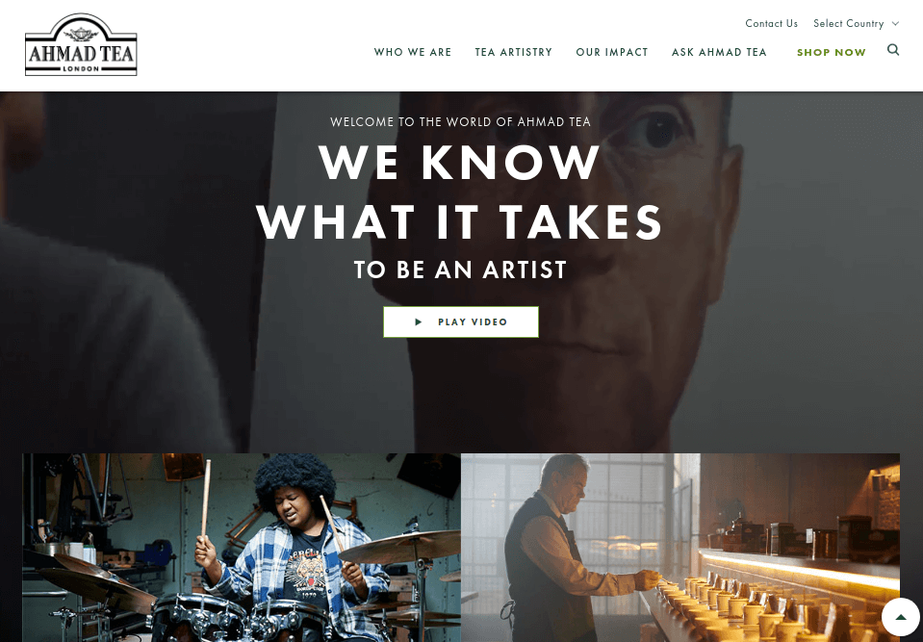Follow the Contact Us link

tap(771, 23)
